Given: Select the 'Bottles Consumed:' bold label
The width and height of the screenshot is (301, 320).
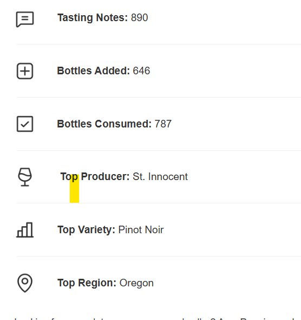Looking at the screenshot, I should coord(104,124).
